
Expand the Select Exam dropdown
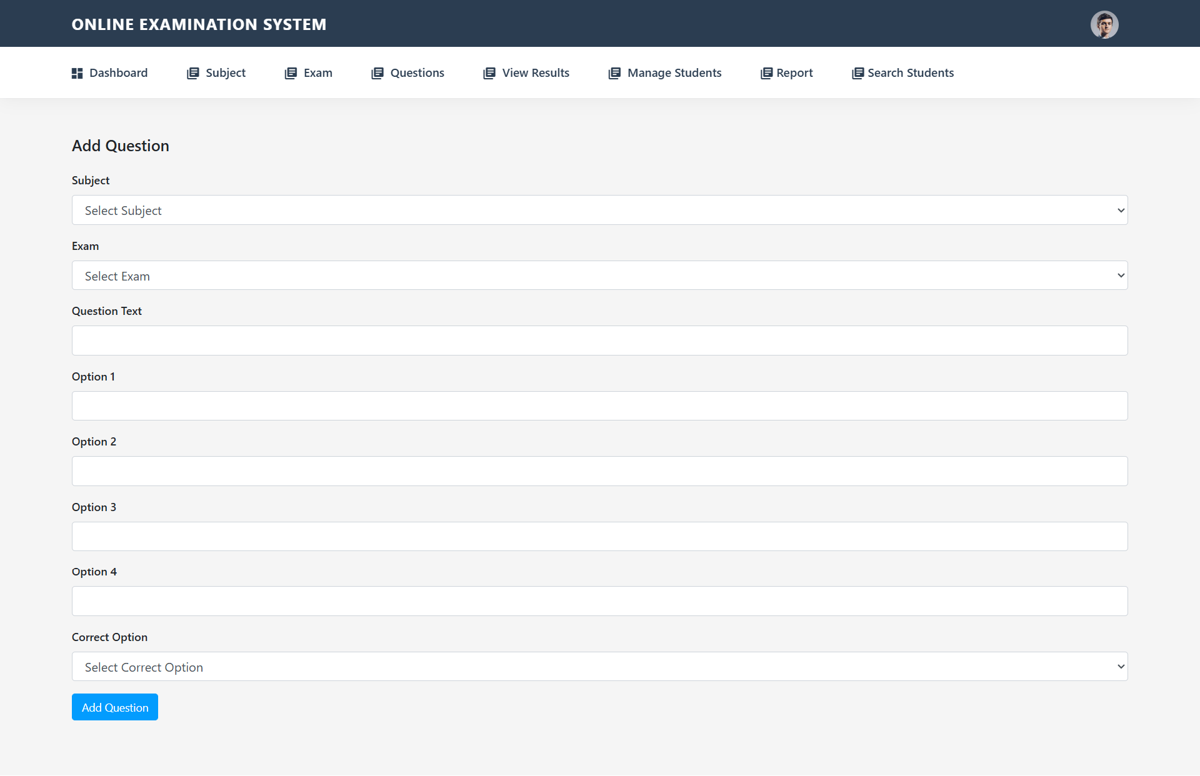[599, 276]
